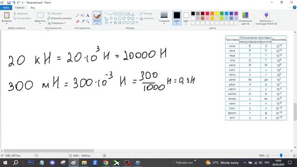The width and height of the screenshot is (297, 167).
Task: Switch to Home (Главная) tab
Action: tap(19, 7)
